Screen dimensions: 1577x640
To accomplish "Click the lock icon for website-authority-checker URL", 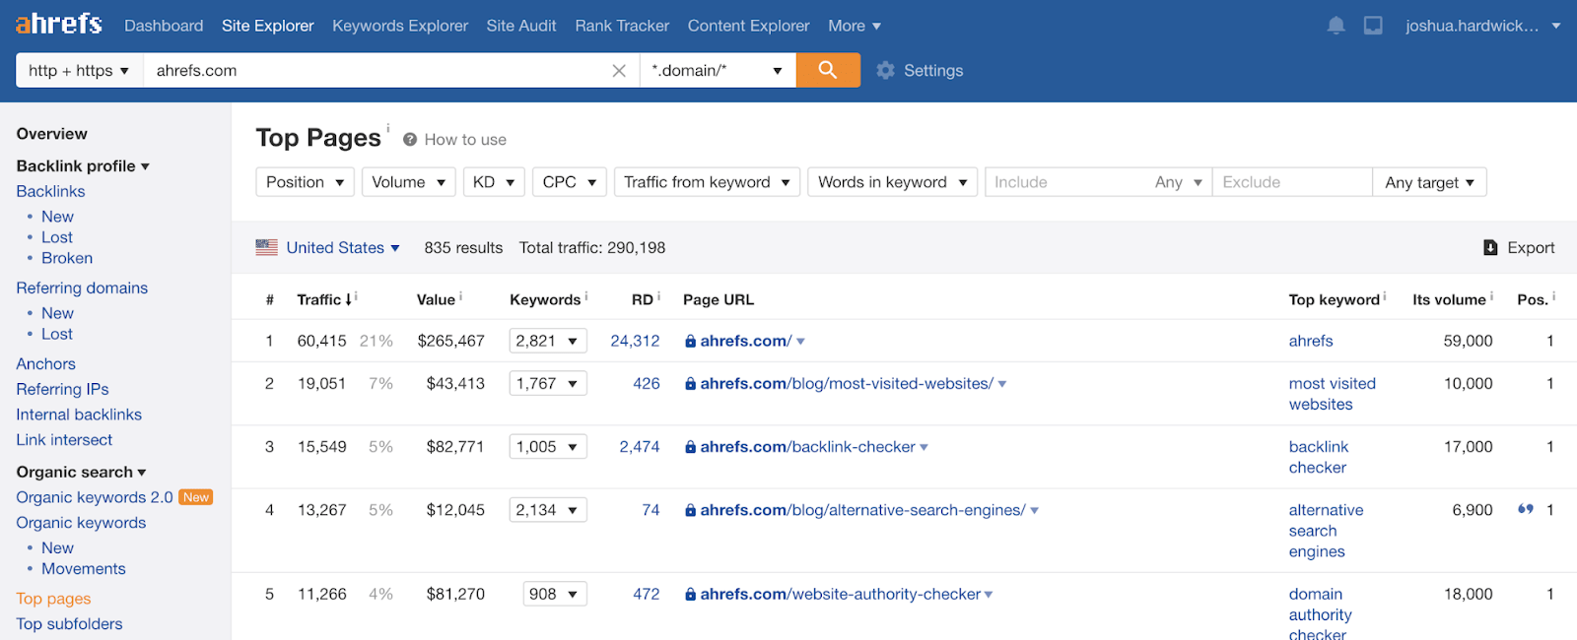I will coord(691,595).
